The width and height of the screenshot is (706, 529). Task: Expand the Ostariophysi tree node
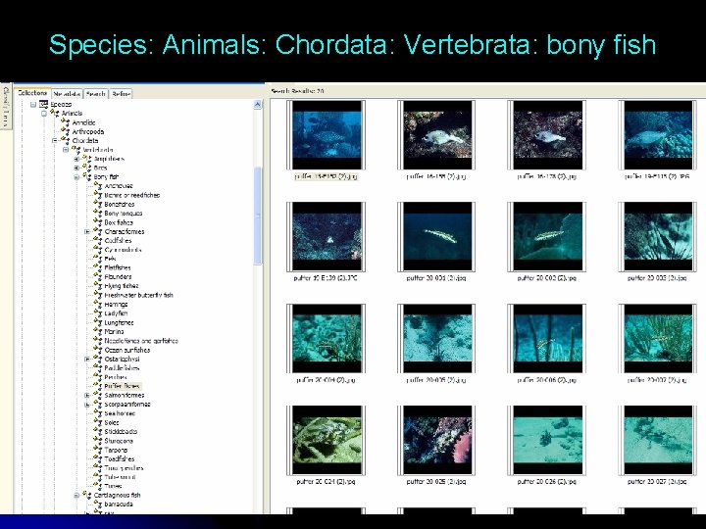coord(87,359)
